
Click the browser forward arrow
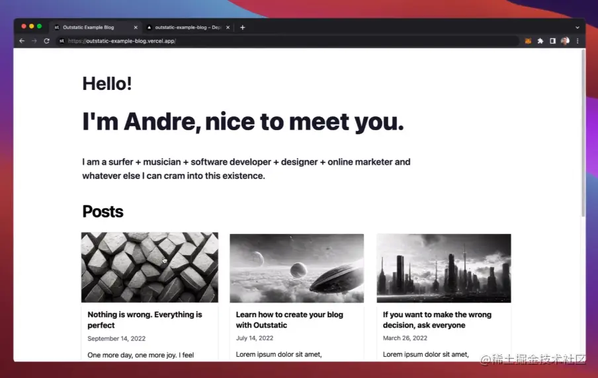(x=34, y=41)
